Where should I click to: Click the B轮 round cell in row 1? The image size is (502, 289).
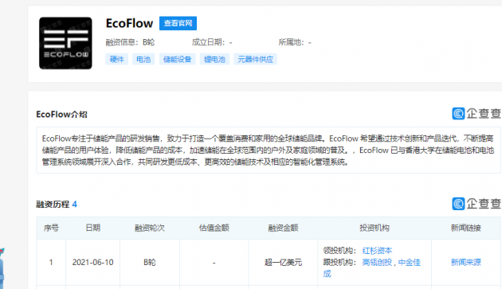click(x=150, y=263)
